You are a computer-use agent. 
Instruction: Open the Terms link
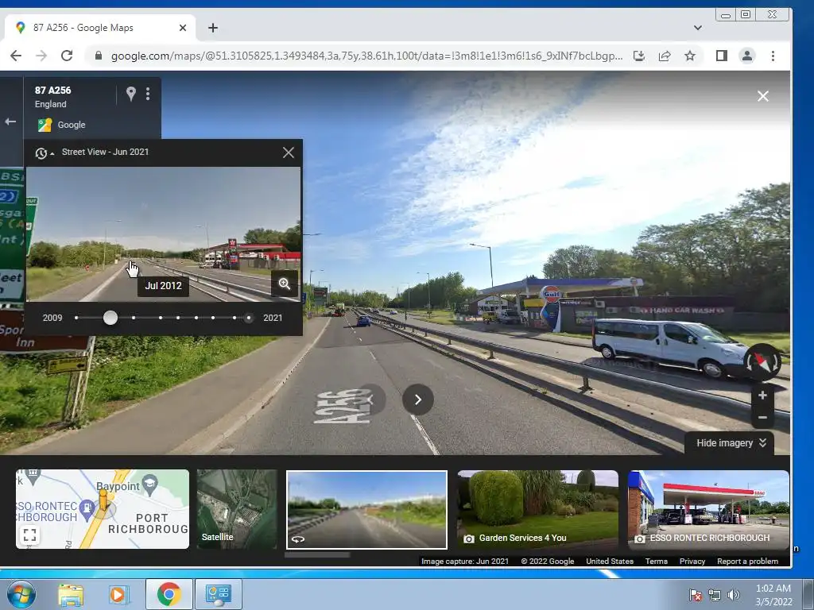[656, 562]
